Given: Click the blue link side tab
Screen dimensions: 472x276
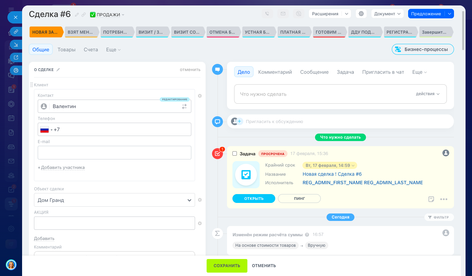Looking at the screenshot, I should pyautogui.click(x=16, y=32).
